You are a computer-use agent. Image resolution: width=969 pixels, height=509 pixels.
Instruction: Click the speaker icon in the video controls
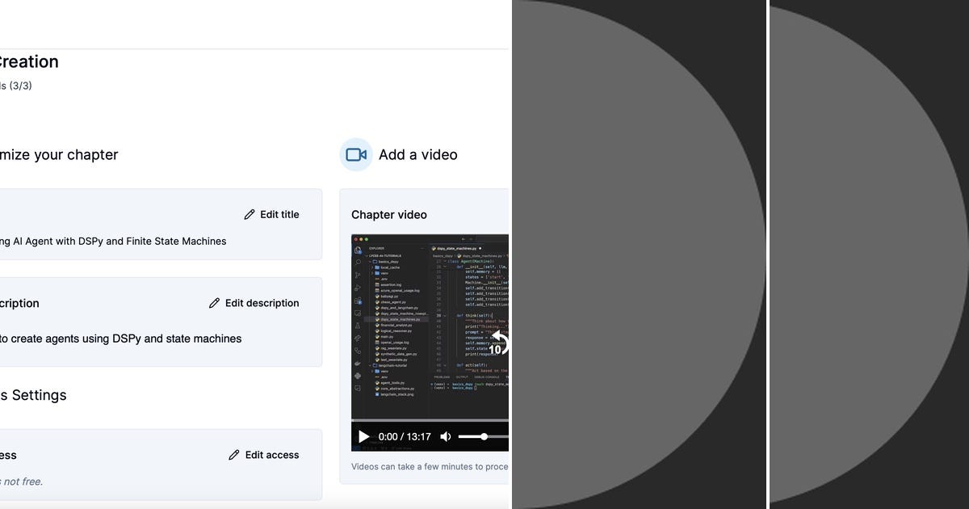coord(446,436)
